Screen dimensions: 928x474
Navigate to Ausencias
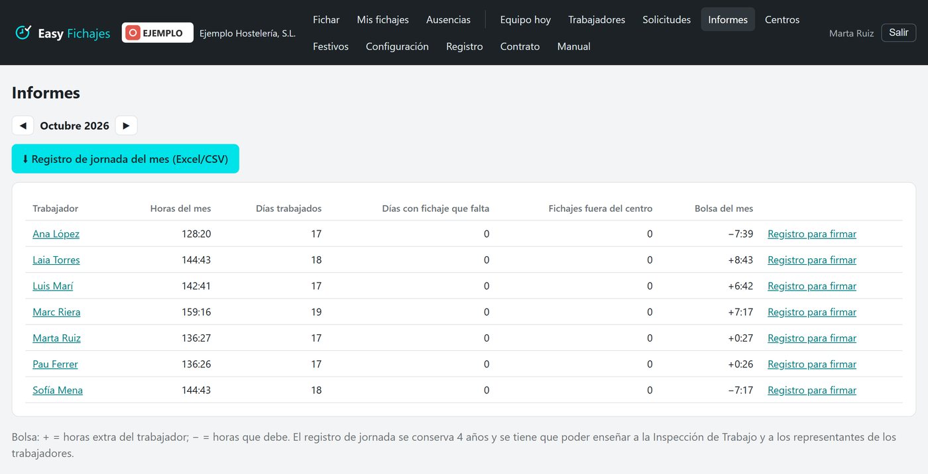449,20
